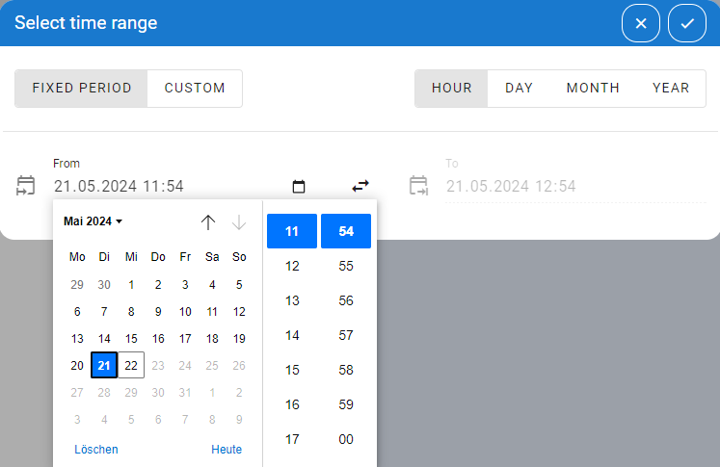Click the Heute link for today
The width and height of the screenshot is (720, 467).
[227, 450]
